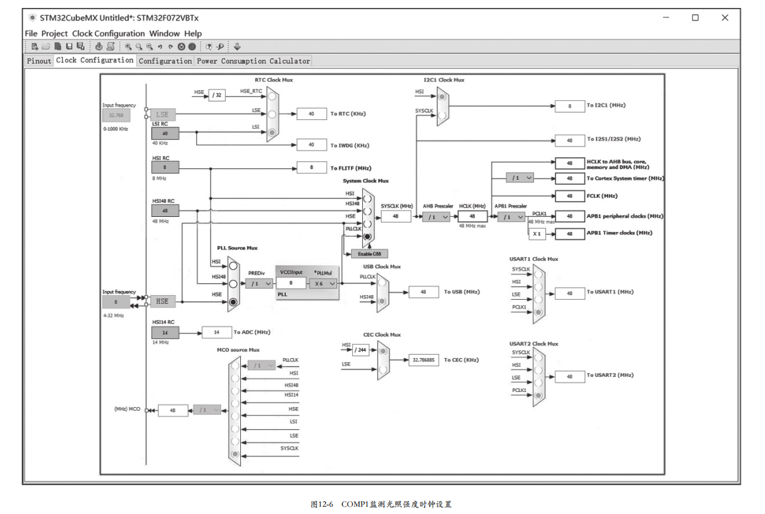Click the CEC /244 divider box
Screen dimensions: 765x514
(360, 350)
